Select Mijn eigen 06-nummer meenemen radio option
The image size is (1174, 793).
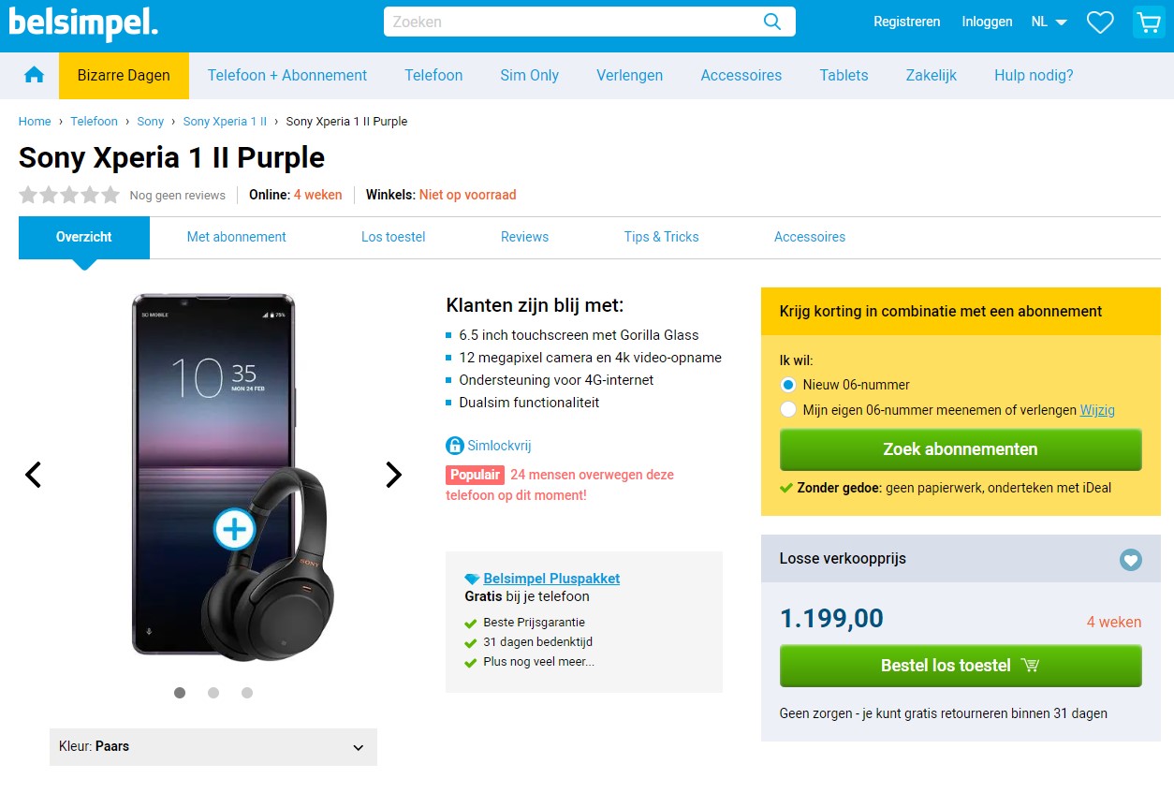click(x=788, y=410)
